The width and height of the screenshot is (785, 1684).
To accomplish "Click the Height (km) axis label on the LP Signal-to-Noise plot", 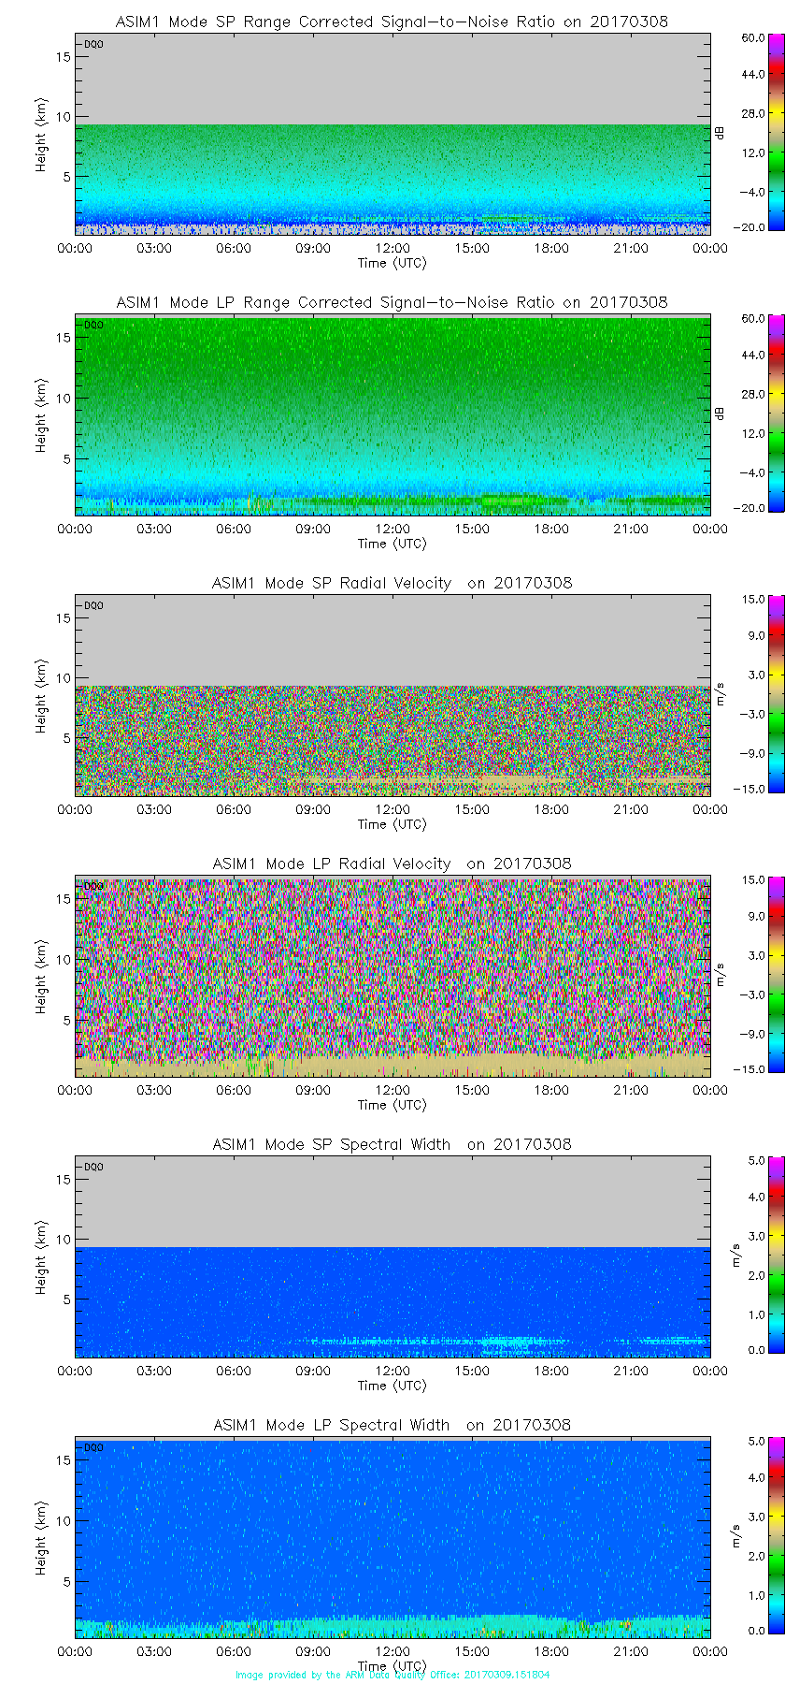I will tap(41, 415).
